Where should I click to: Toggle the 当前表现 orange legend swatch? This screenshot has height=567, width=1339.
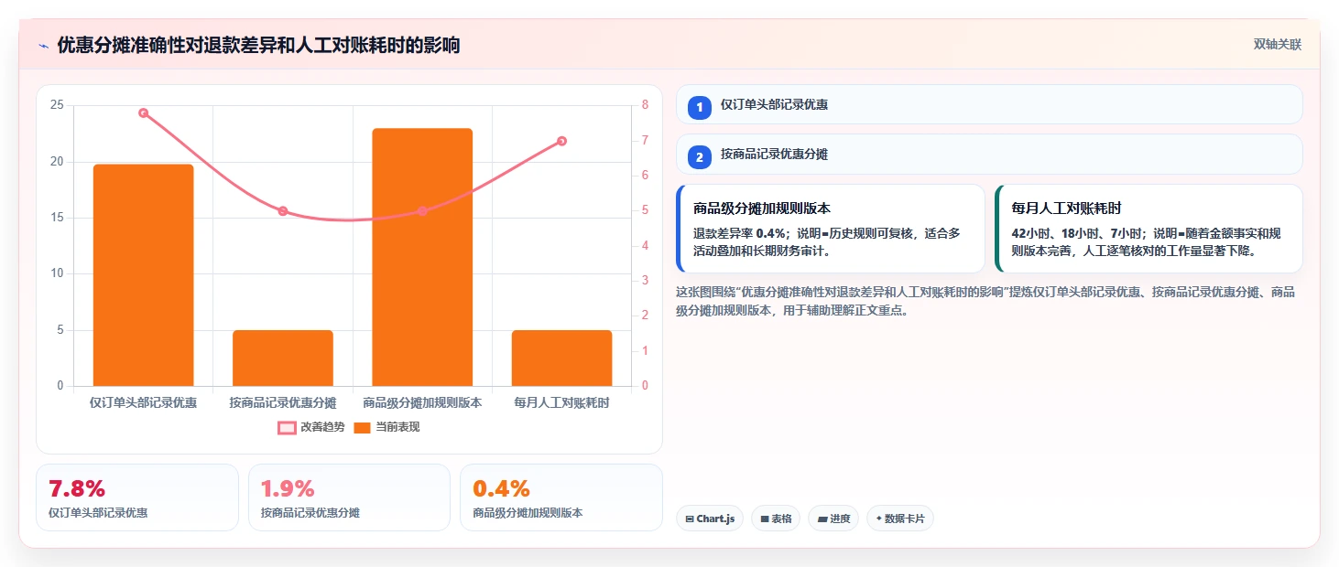[x=362, y=427]
